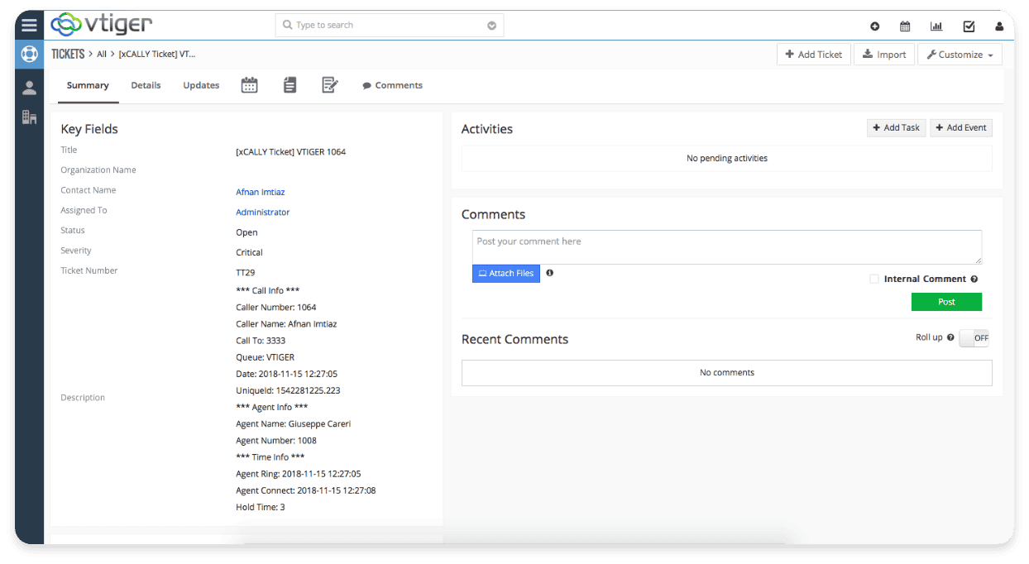
Task: Click the ticket number TT29
Action: click(x=246, y=272)
